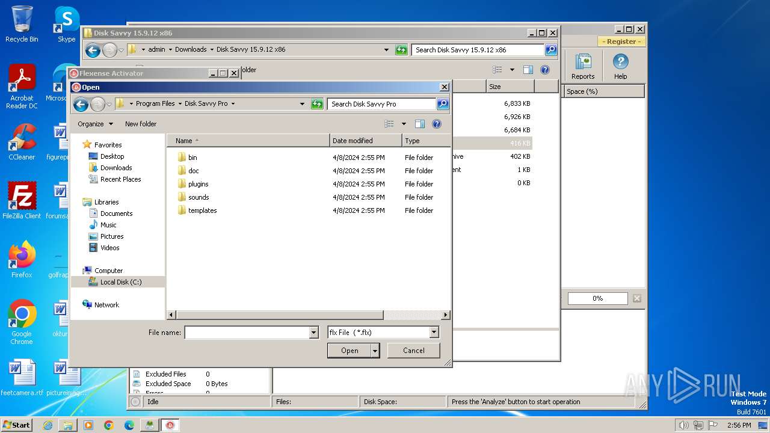Click the Start button
The height and width of the screenshot is (433, 770).
17,425
